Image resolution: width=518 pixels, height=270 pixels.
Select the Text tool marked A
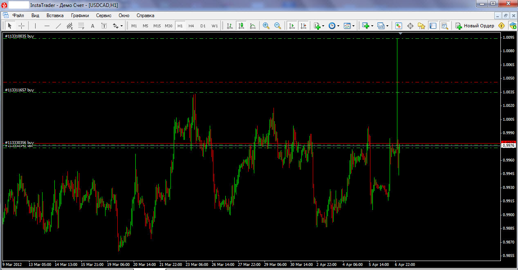93,26
